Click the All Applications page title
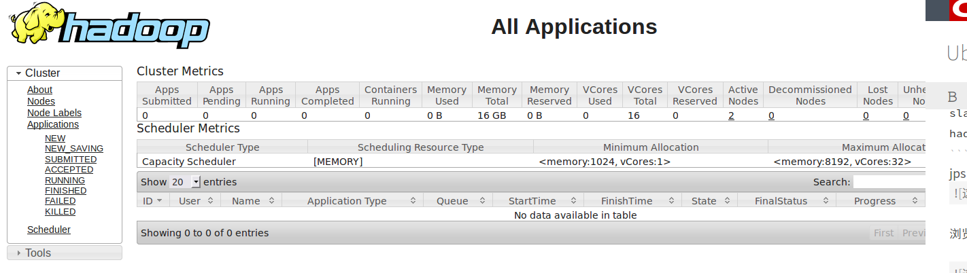This screenshot has width=967, height=273. (574, 26)
